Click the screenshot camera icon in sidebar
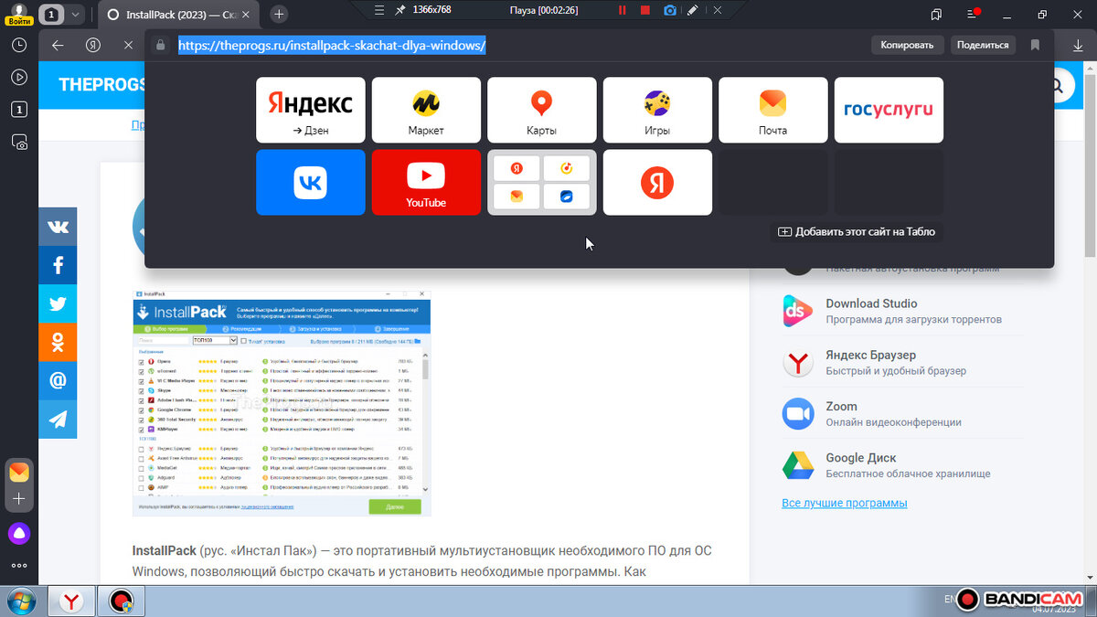 coord(19,143)
